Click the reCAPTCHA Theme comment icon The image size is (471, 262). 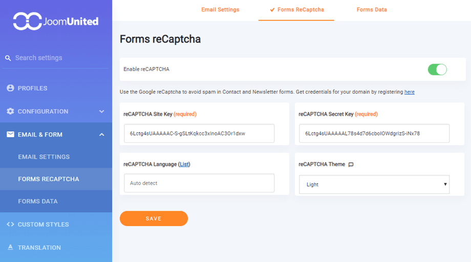click(x=351, y=164)
